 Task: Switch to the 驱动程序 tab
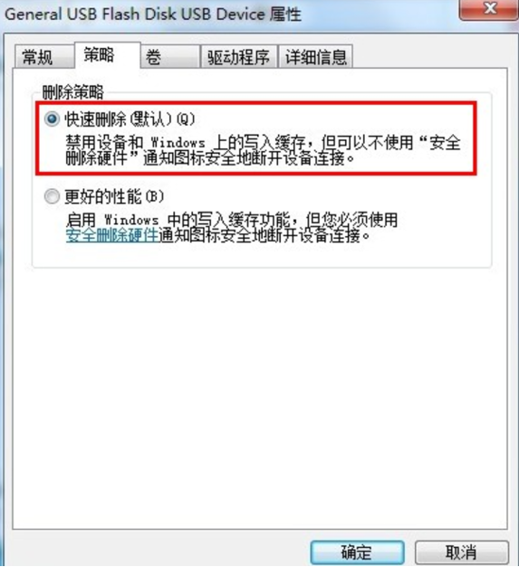tap(239, 57)
